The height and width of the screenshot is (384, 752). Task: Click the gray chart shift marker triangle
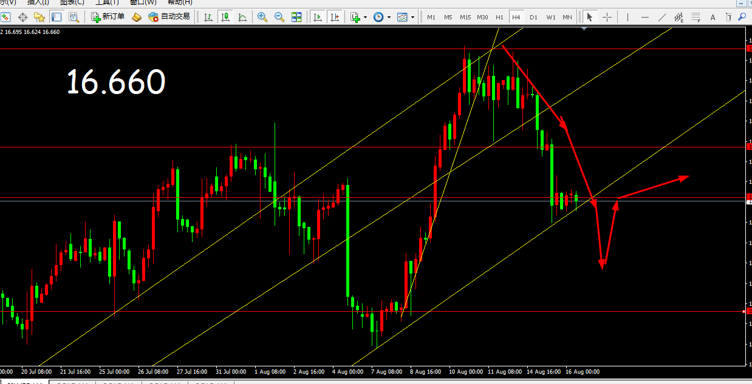coord(584,29)
